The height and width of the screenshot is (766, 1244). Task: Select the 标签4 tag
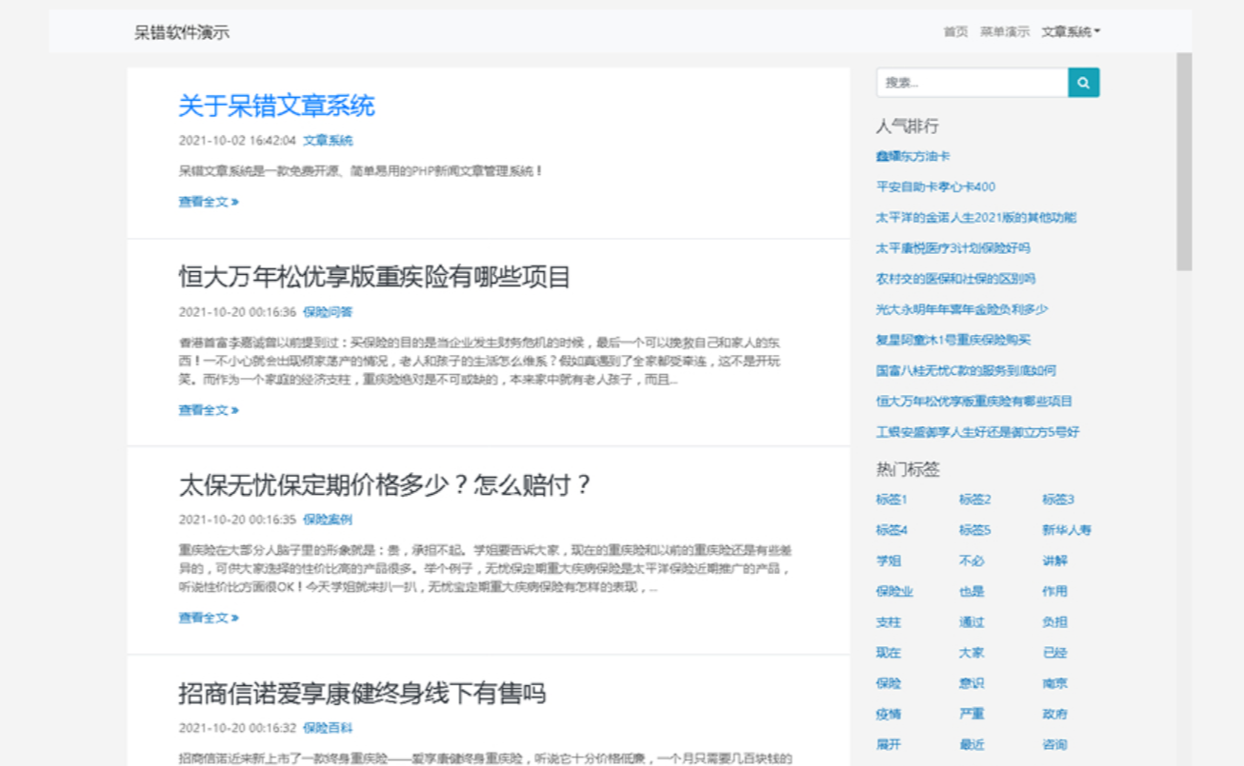(892, 530)
